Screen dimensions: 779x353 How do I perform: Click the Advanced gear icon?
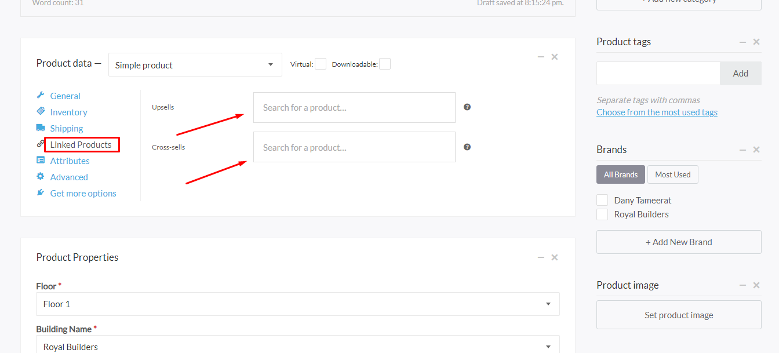pos(41,177)
